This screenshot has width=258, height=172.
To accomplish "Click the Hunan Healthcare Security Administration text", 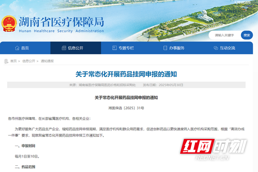I will pyautogui.click(x=61, y=31).
